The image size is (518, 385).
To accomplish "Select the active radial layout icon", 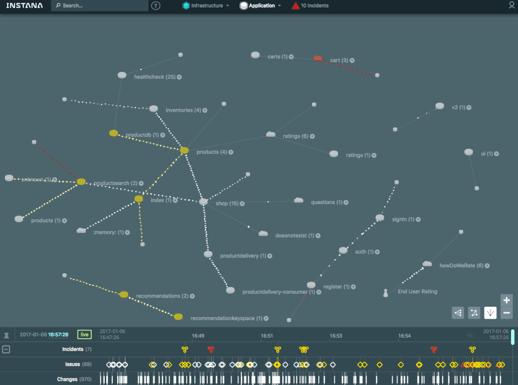I will pyautogui.click(x=490, y=313).
